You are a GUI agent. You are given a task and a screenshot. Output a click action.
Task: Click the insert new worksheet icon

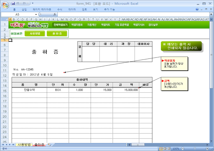tap(49, 145)
